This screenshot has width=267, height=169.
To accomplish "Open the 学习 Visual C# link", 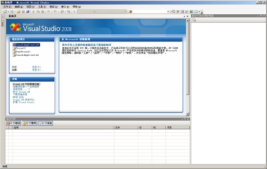I will tap(21, 92).
